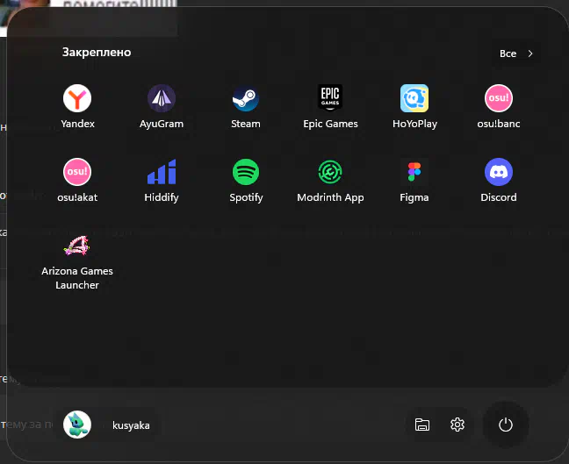The width and height of the screenshot is (569, 464).
Task: Click the power button icon
Action: tap(506, 425)
